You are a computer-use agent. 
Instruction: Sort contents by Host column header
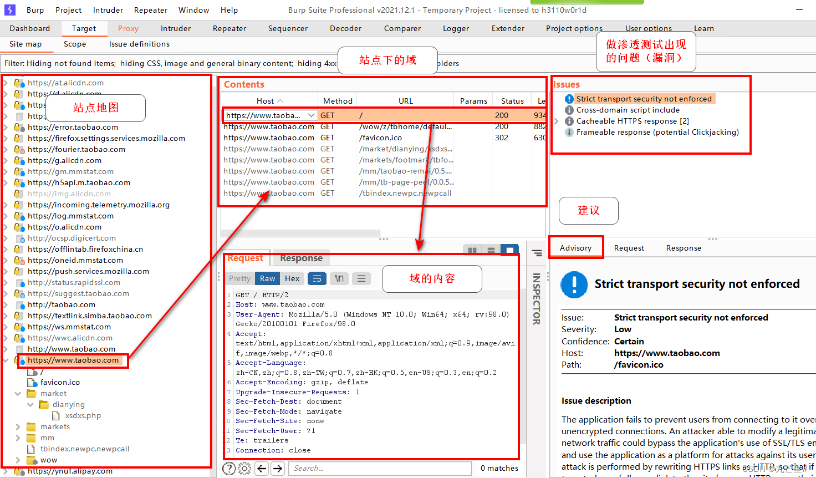[x=269, y=101]
